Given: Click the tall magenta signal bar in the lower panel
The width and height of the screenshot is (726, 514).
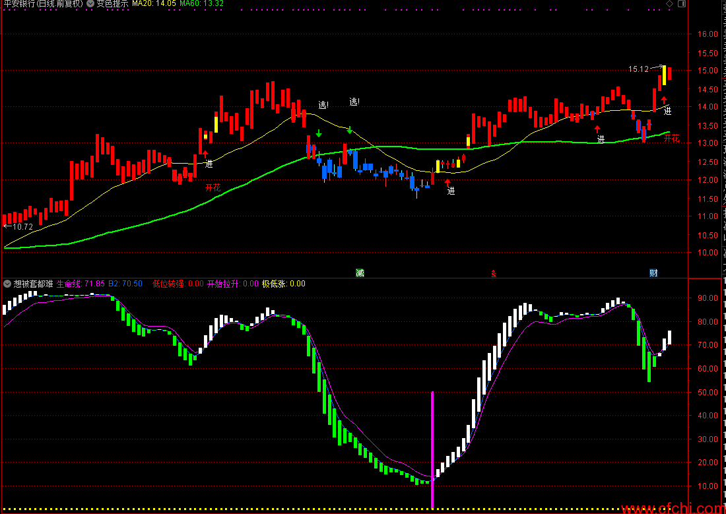Looking at the screenshot, I should [432, 450].
